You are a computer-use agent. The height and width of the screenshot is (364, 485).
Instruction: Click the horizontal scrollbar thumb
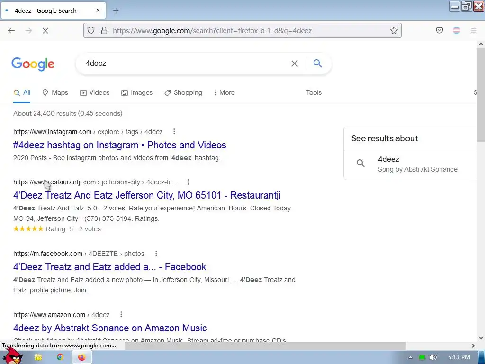[265, 346]
